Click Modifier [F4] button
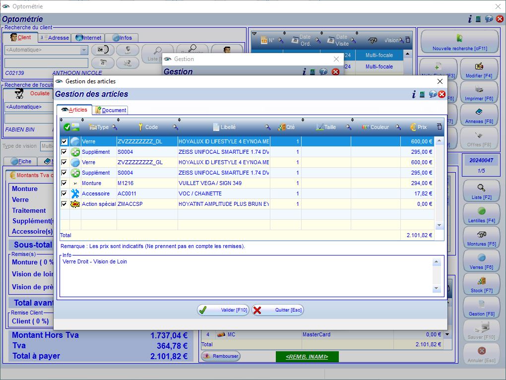Image resolution: width=506 pixels, height=380 pixels. [x=479, y=69]
